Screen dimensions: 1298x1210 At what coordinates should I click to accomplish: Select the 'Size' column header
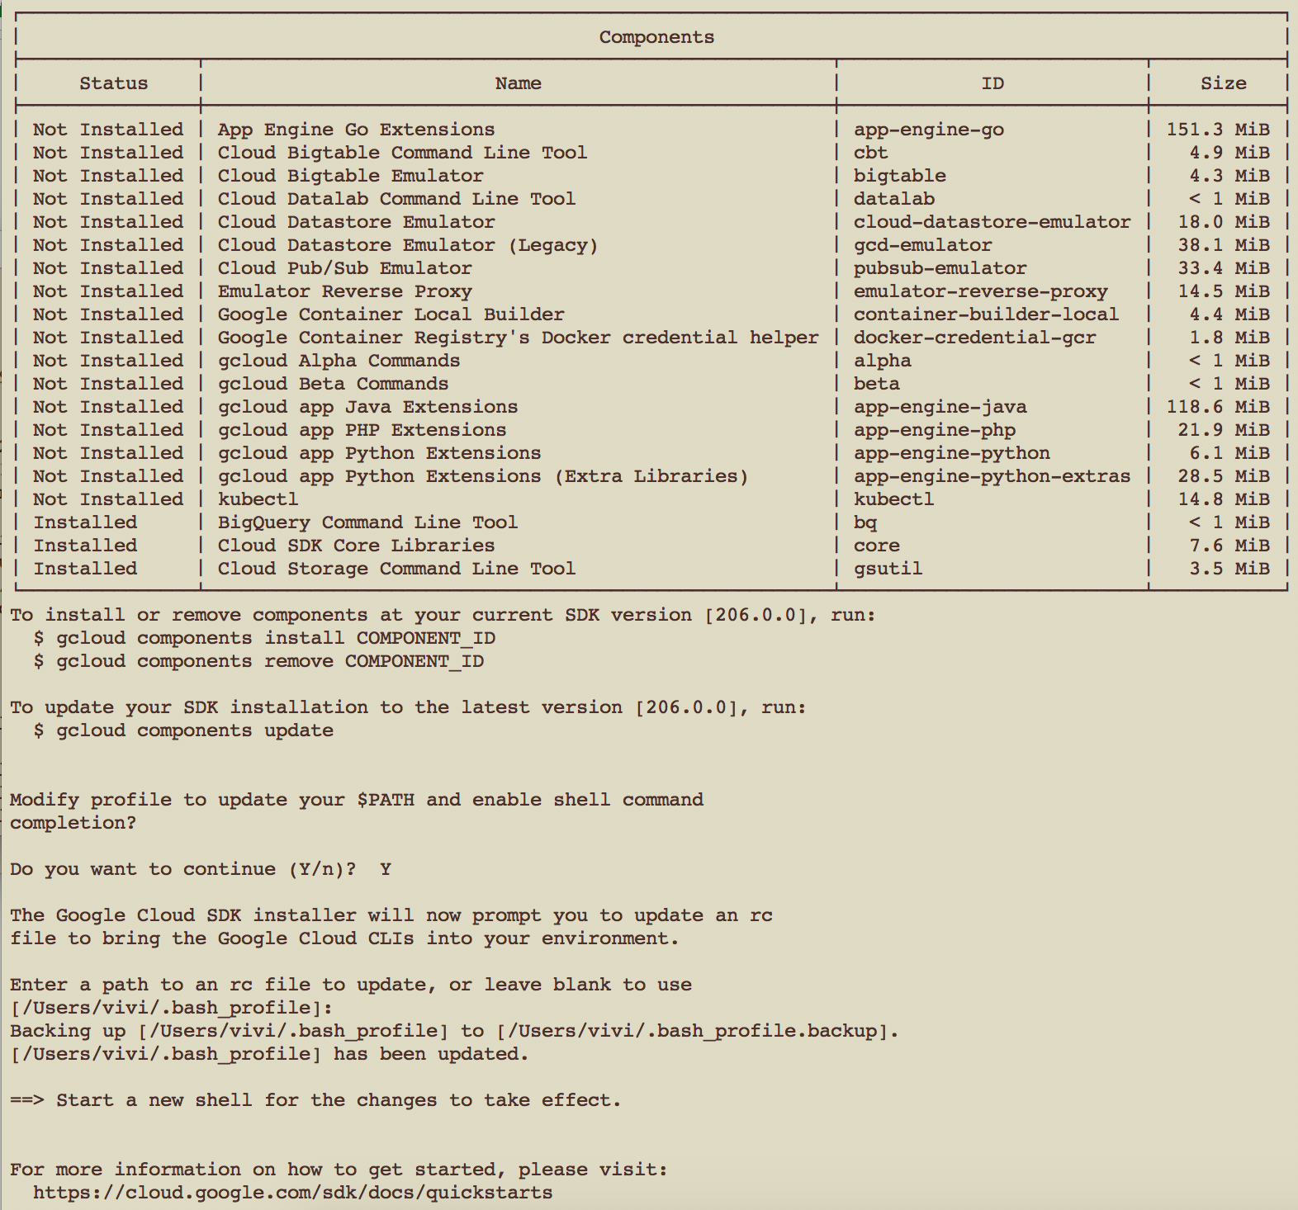[1224, 83]
